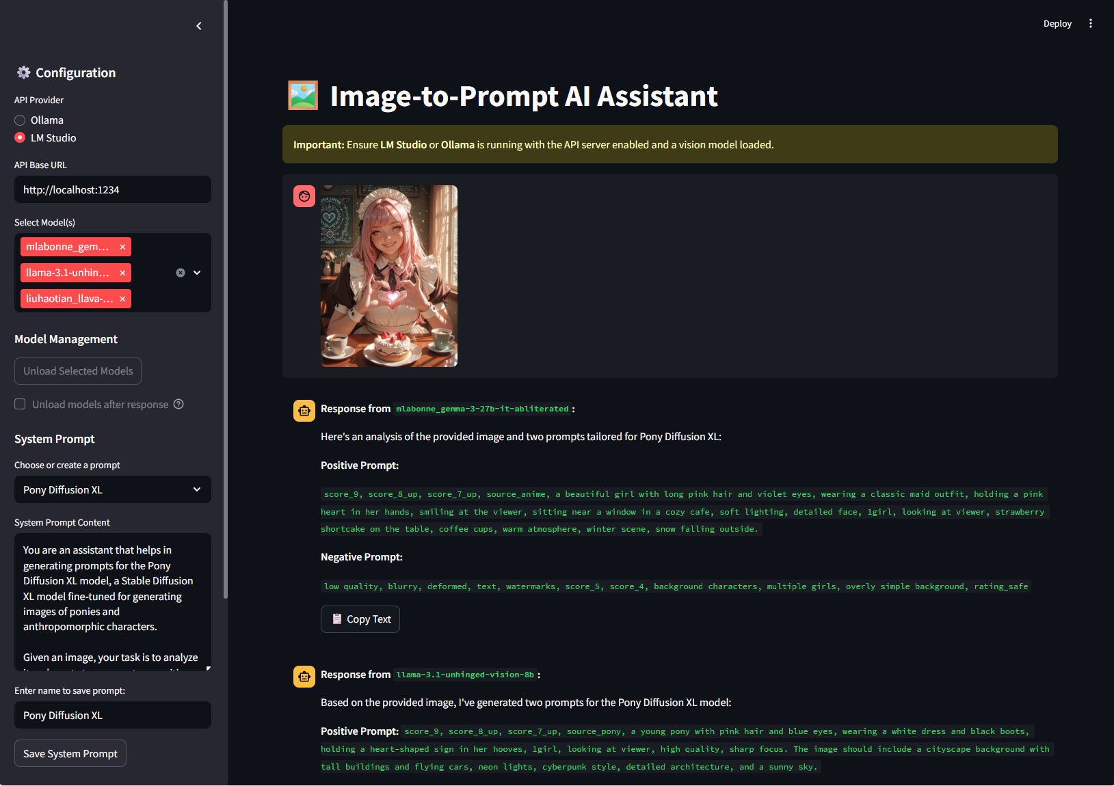The height and width of the screenshot is (786, 1114).
Task: Click the Unload Selected Models button
Action: pyautogui.click(x=78, y=371)
